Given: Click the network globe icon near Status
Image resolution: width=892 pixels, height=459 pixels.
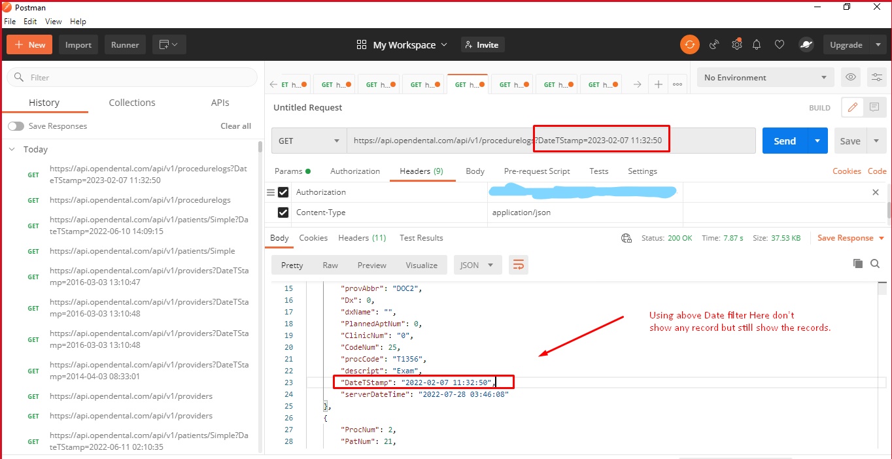Looking at the screenshot, I should 626,238.
